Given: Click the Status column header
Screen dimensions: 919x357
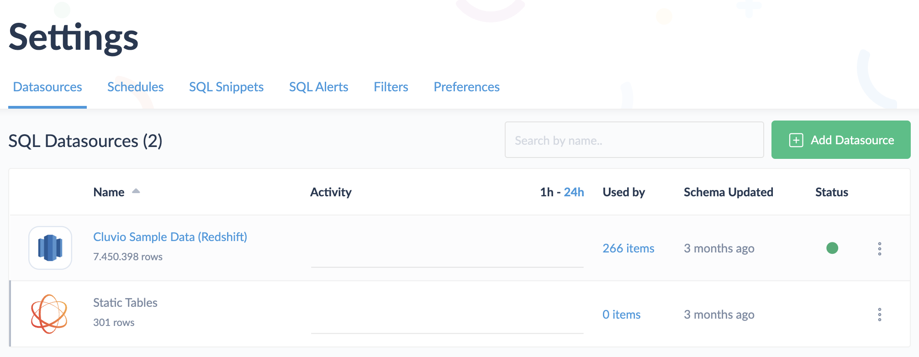Looking at the screenshot, I should click(831, 192).
